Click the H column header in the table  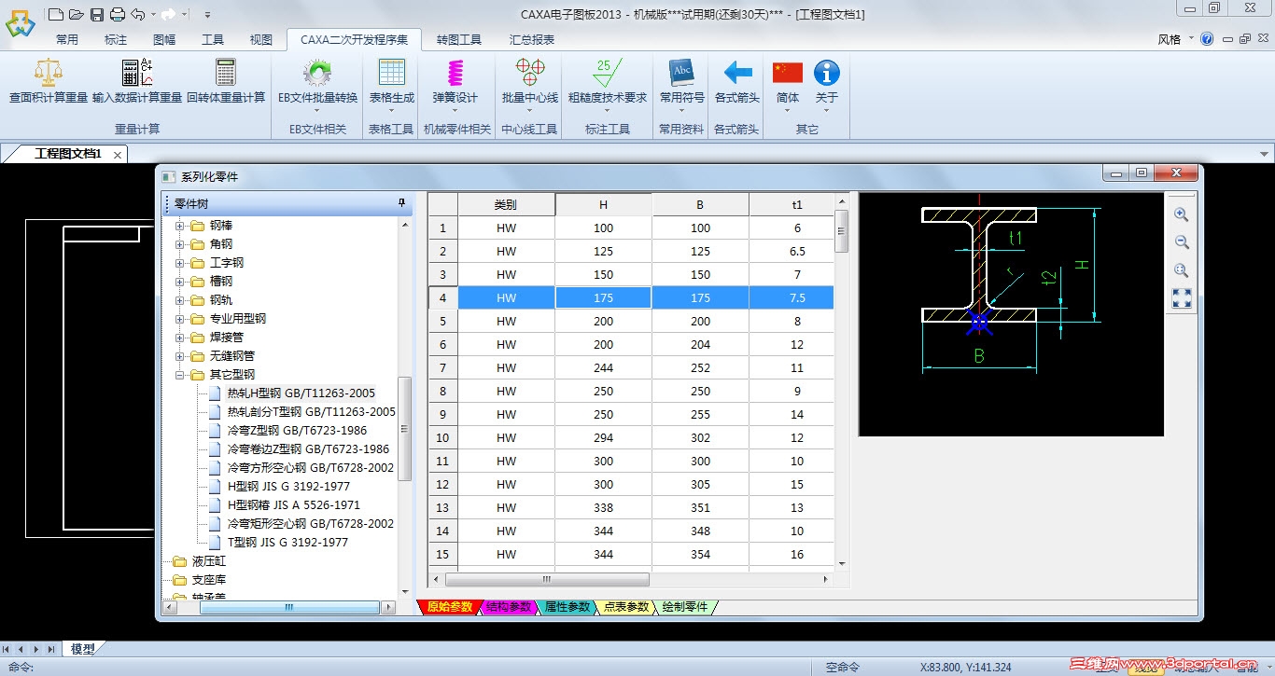(x=604, y=204)
